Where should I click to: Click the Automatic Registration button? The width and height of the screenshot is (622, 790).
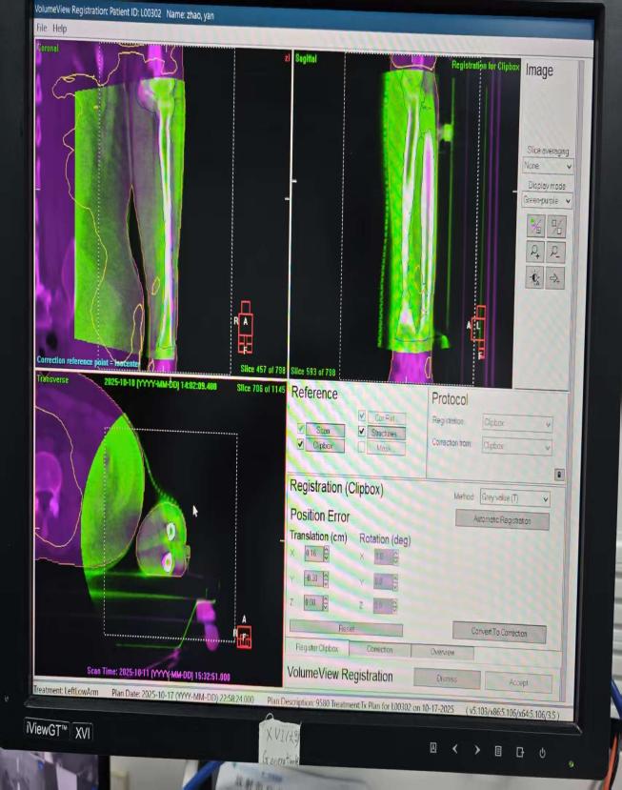point(502,520)
